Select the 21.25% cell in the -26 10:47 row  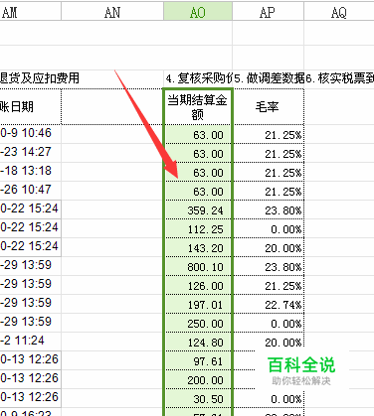pos(269,192)
